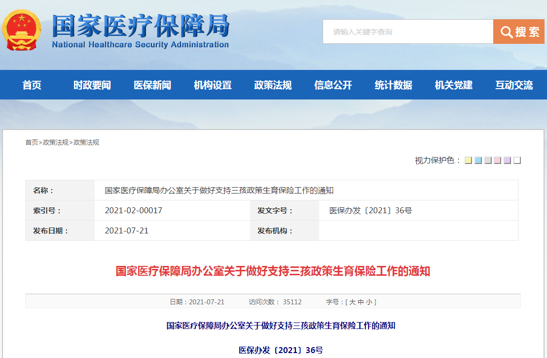Click the national emblem logo

coord(22,31)
